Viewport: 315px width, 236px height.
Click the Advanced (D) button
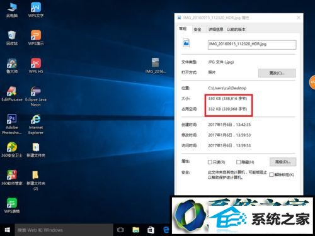283,162
